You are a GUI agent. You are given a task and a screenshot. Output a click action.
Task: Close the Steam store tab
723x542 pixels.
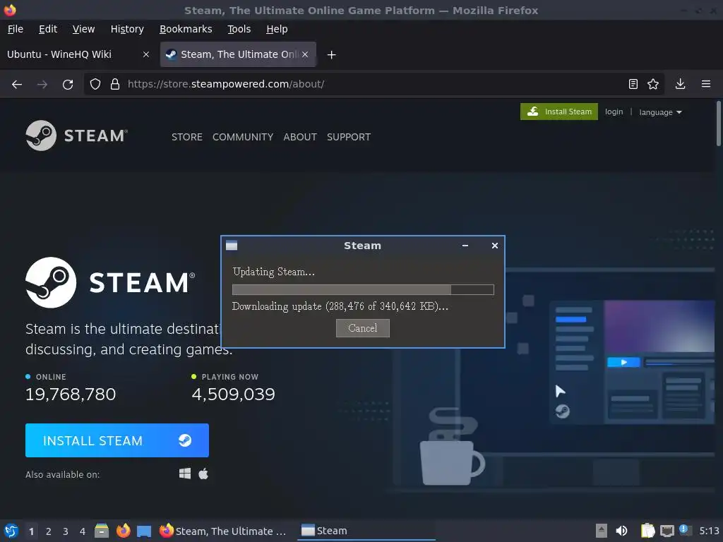tap(305, 54)
